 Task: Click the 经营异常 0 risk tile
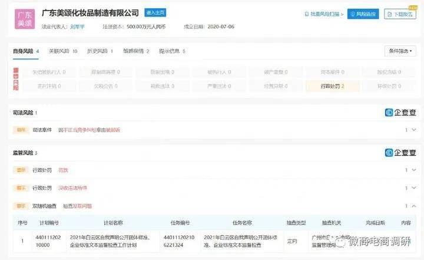[276, 86]
